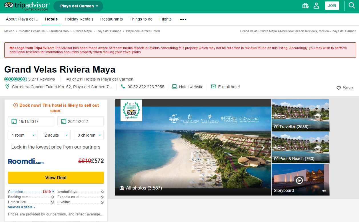Click the check-out date field 20/11/2017

pos(81,121)
